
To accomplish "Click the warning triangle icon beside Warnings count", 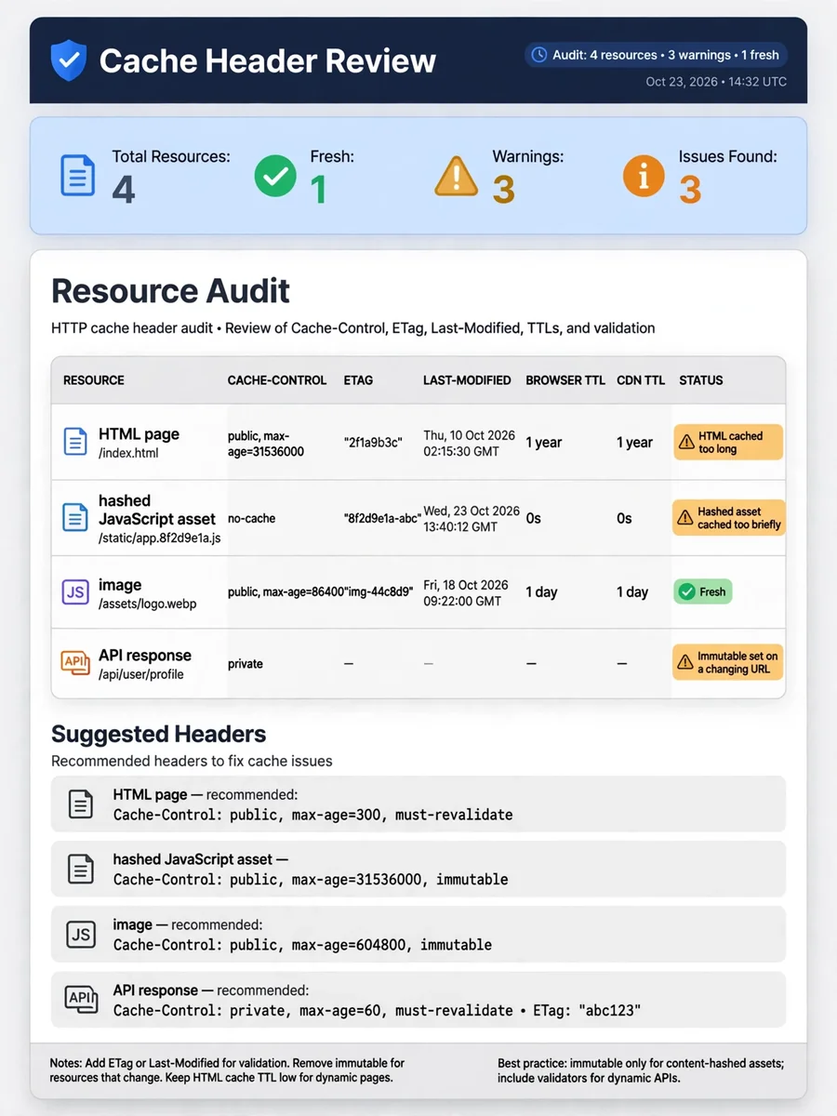I will pyautogui.click(x=457, y=176).
